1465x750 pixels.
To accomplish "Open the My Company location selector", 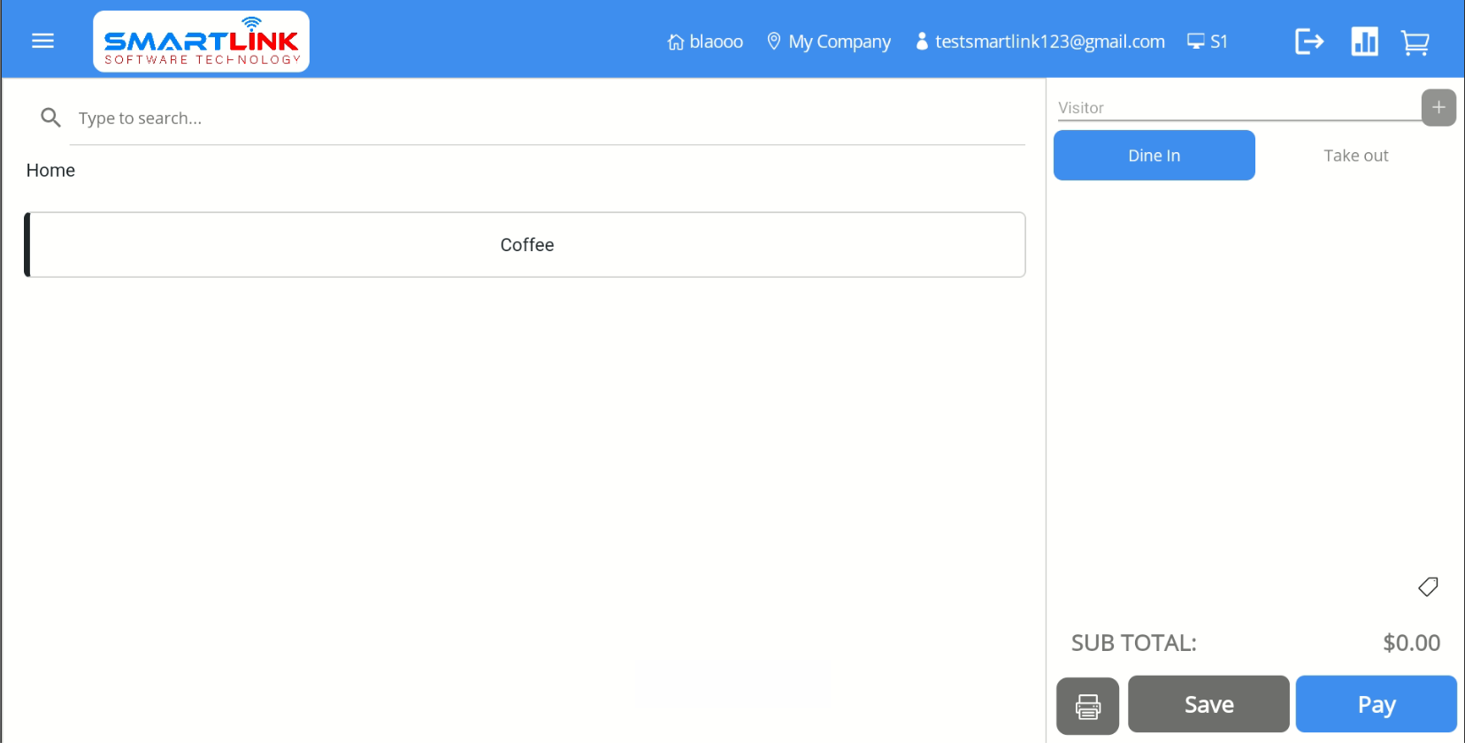I will click(x=829, y=42).
